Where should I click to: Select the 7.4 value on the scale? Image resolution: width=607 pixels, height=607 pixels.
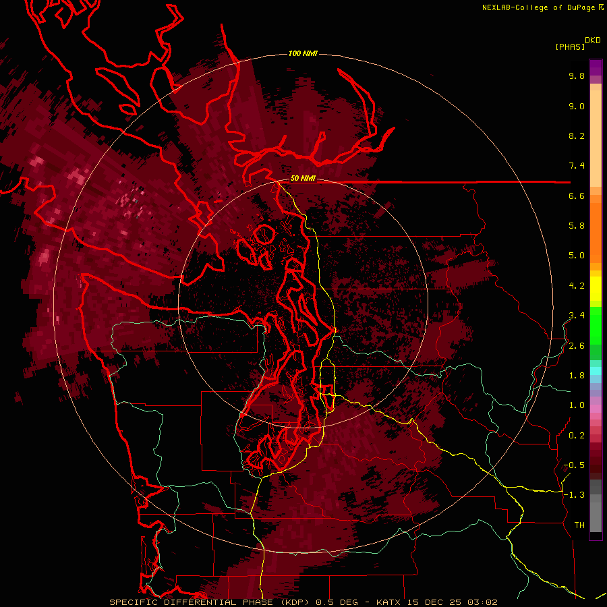pos(577,166)
